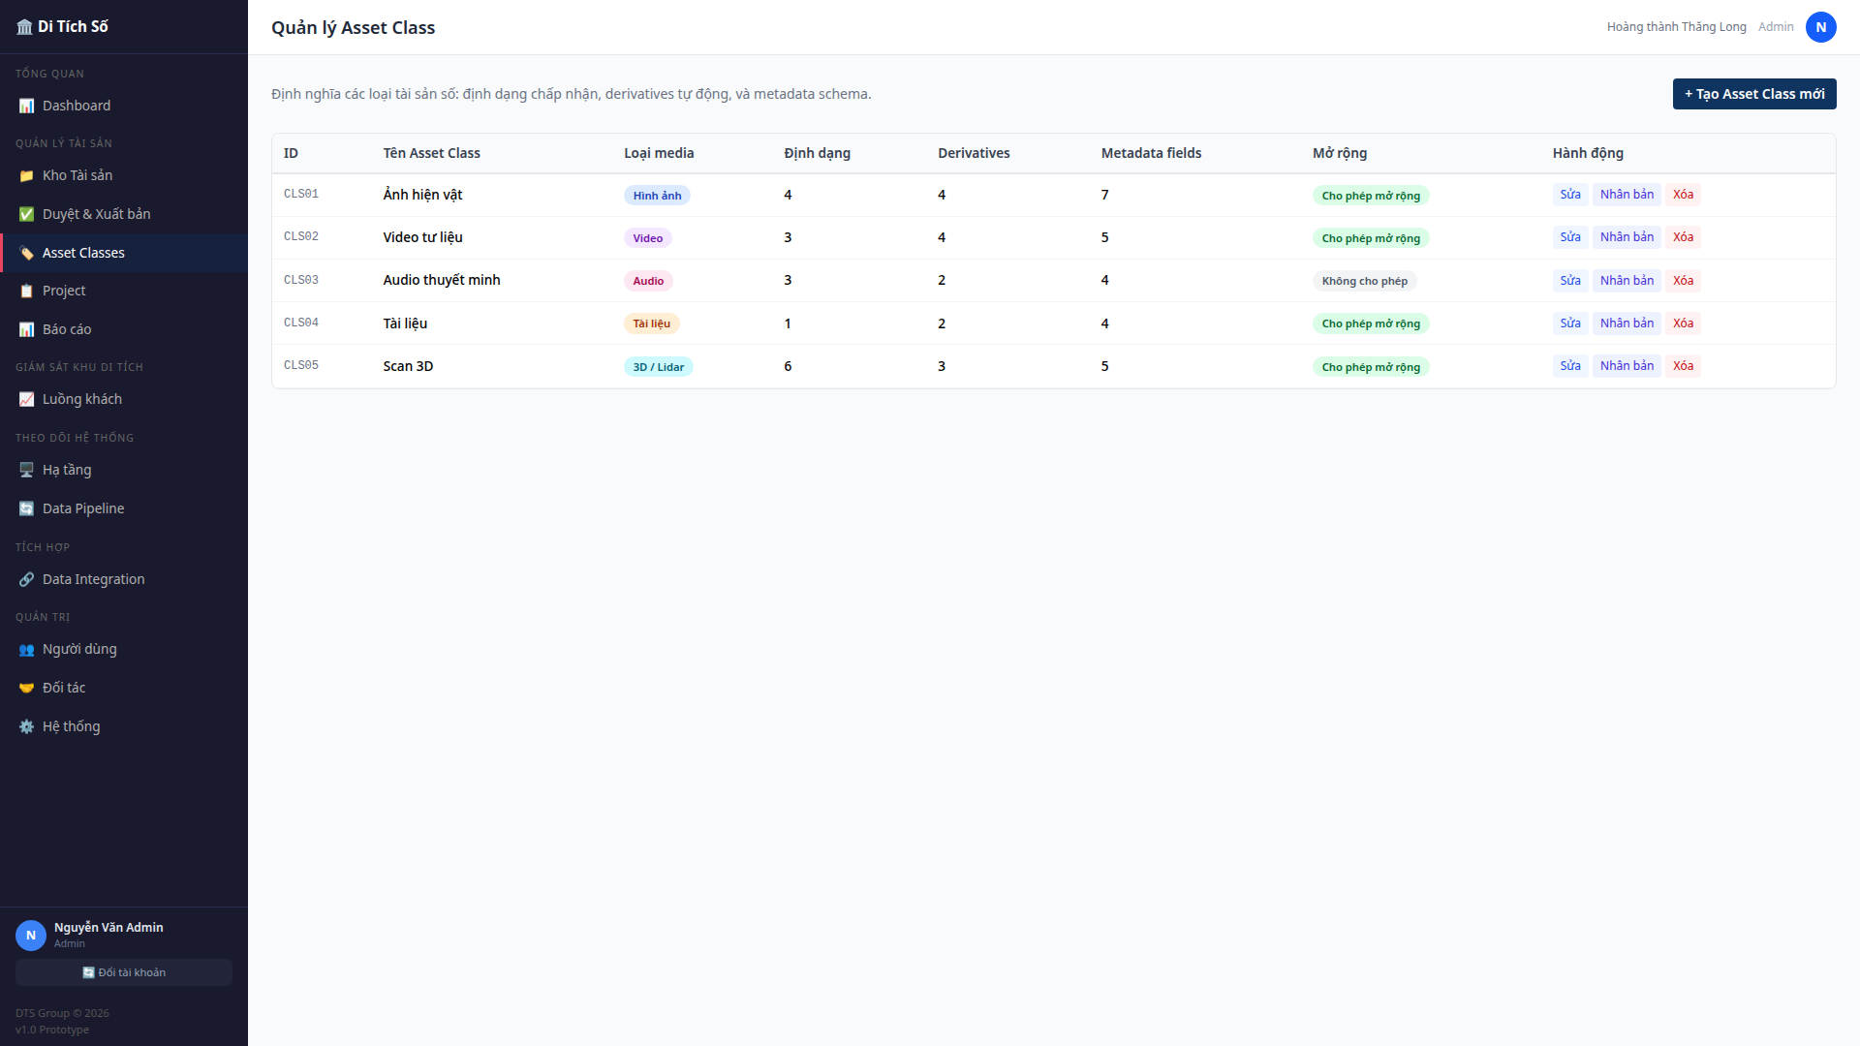1860x1046 pixels.
Task: Click the Kho Tài sản folder icon
Action: 26,175
